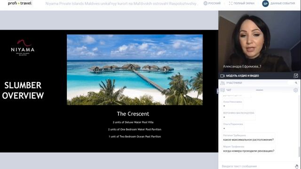Click 'The Crescent' slide heading

click(x=133, y=114)
